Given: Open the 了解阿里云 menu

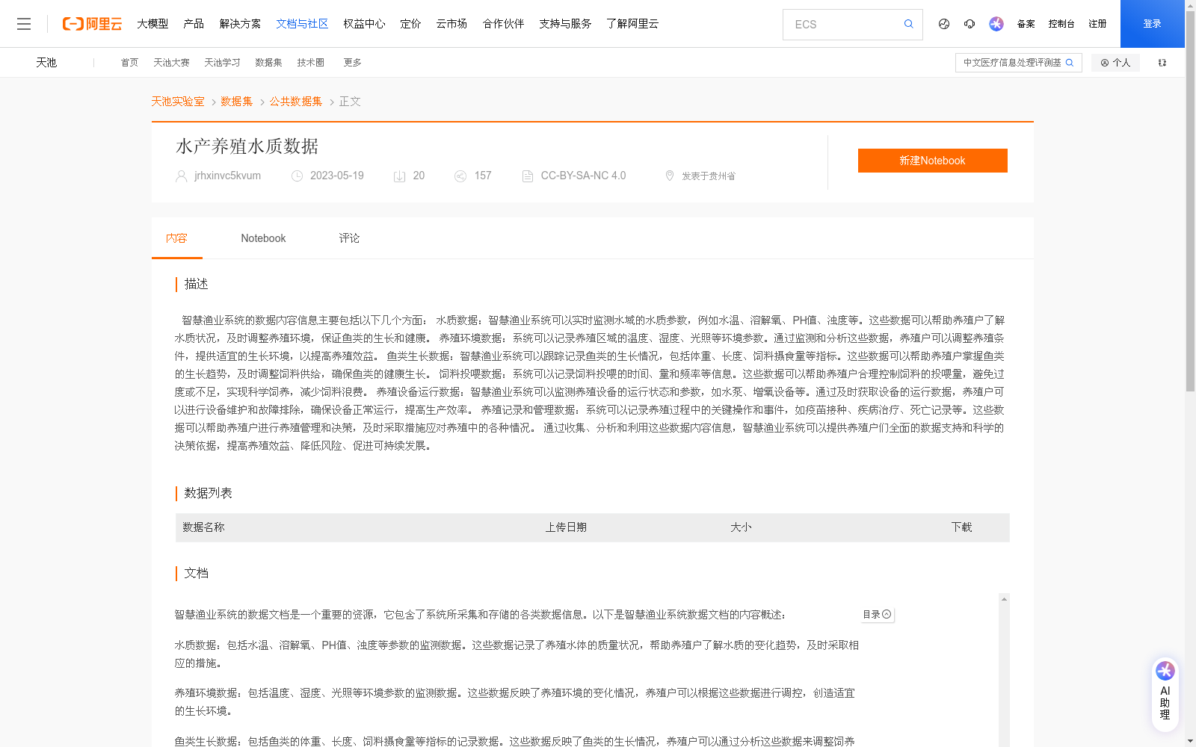Looking at the screenshot, I should [x=632, y=24].
